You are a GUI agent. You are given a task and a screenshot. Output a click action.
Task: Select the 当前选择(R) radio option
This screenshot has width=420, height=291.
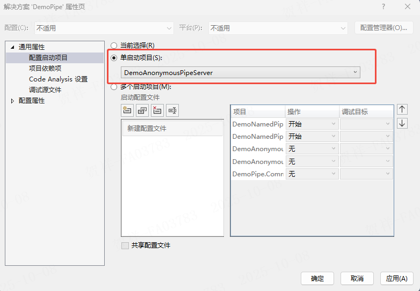coord(114,46)
